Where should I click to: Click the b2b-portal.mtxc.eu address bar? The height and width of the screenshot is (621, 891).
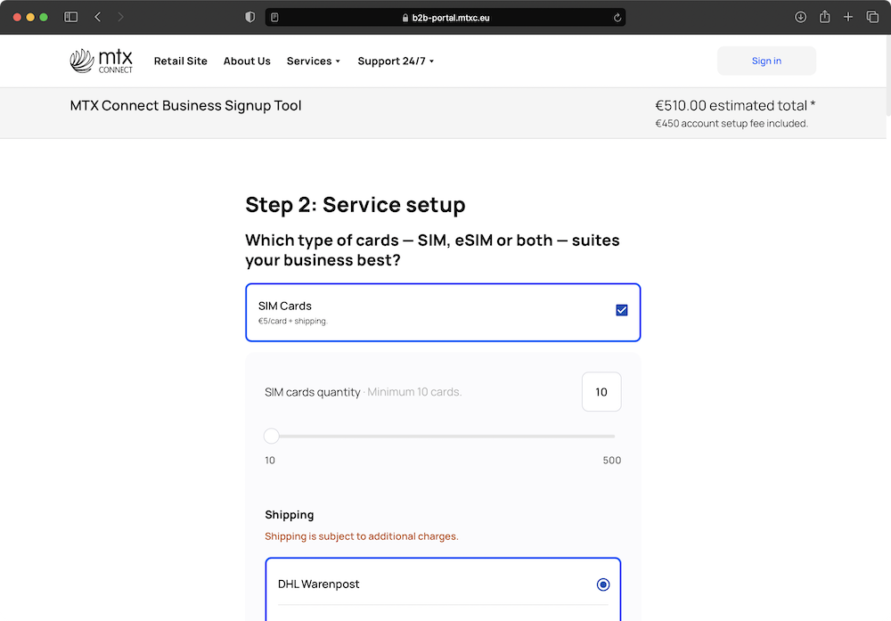445,17
